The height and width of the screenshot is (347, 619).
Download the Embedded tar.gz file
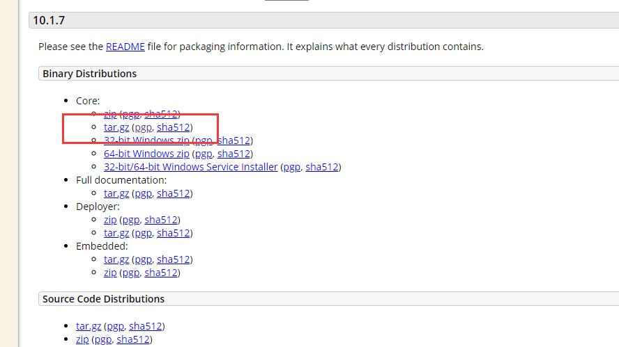click(116, 259)
